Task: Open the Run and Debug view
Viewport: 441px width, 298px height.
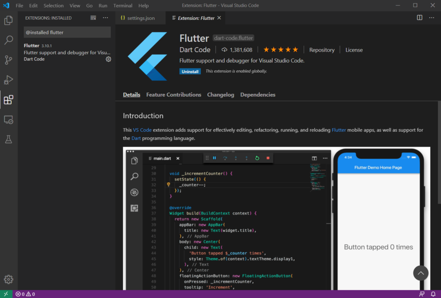Action: [x=9, y=80]
